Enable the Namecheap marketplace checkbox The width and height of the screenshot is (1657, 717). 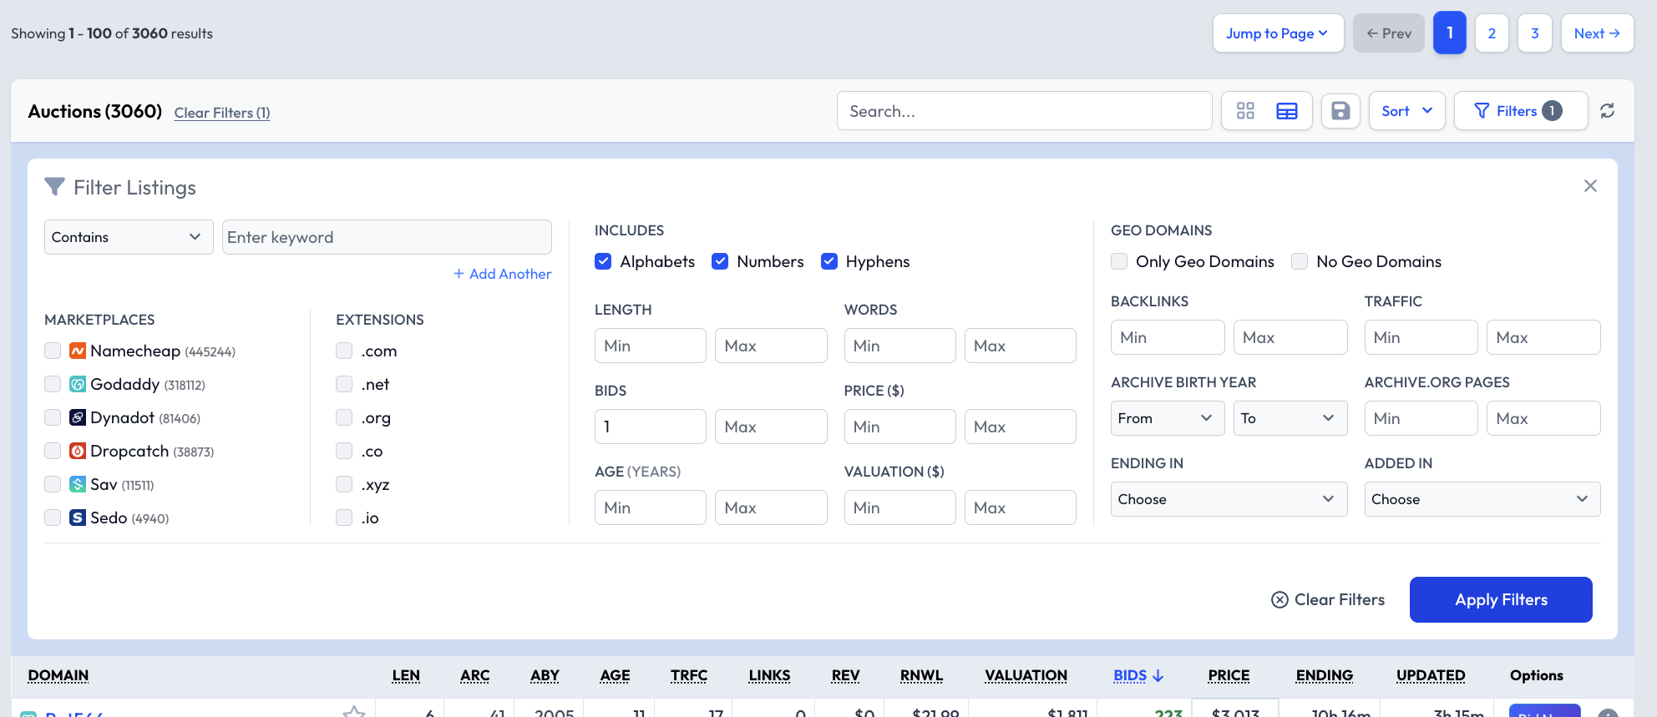pos(53,351)
